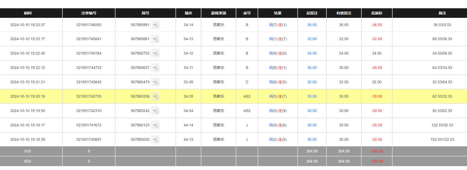Open the video replay for game 567885479
Image resolution: width=467 pixels, height=170 pixels.
click(x=155, y=82)
